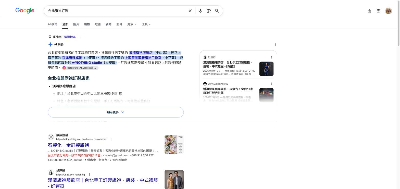Start voice search with the microphone icon
Viewport: 400px width, 189px height.
pos(200,11)
